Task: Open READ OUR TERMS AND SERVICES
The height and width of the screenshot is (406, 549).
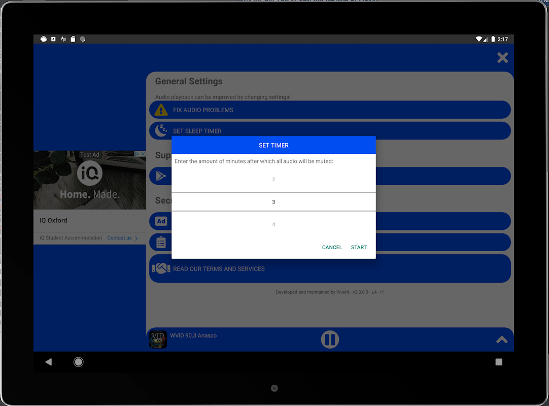Action: coord(330,268)
